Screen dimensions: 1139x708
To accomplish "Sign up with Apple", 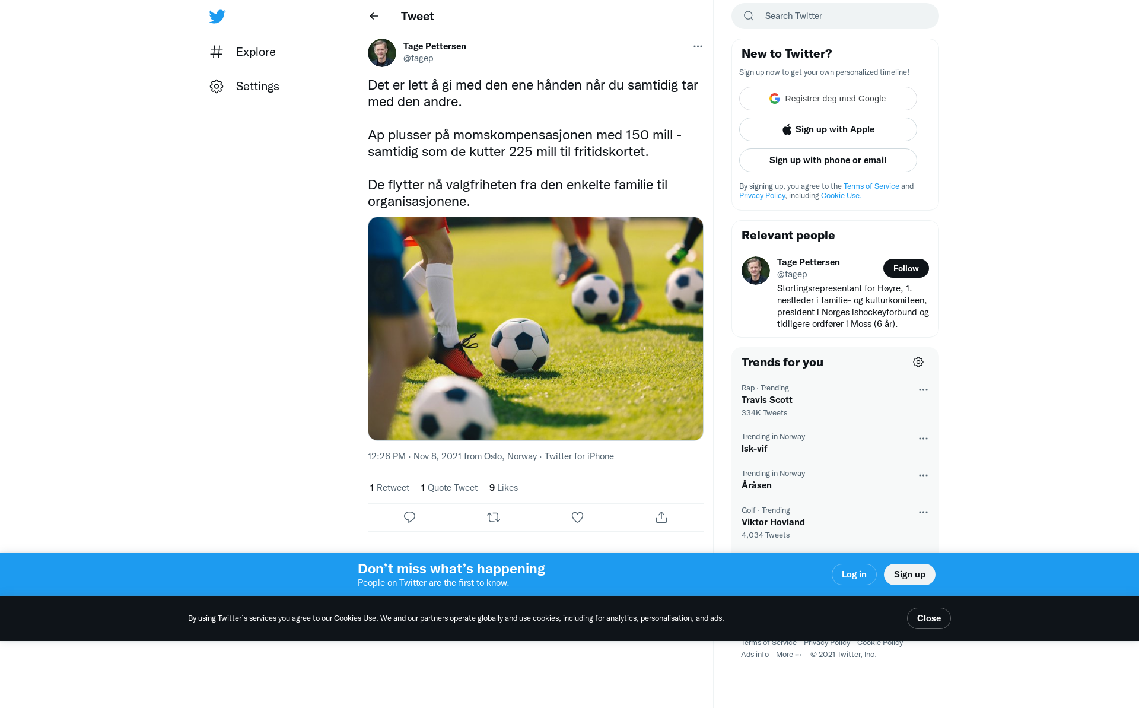I will pyautogui.click(x=828, y=129).
